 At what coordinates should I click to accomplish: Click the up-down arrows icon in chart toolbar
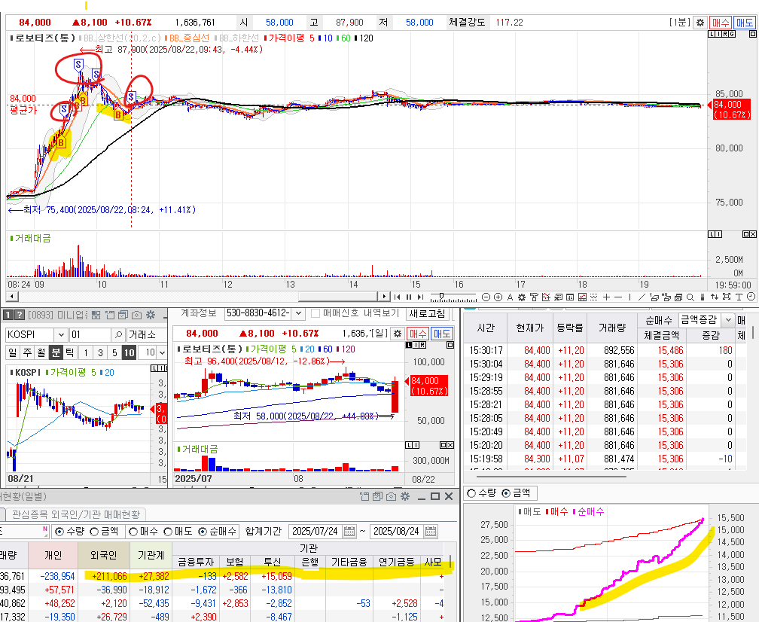click(715, 297)
